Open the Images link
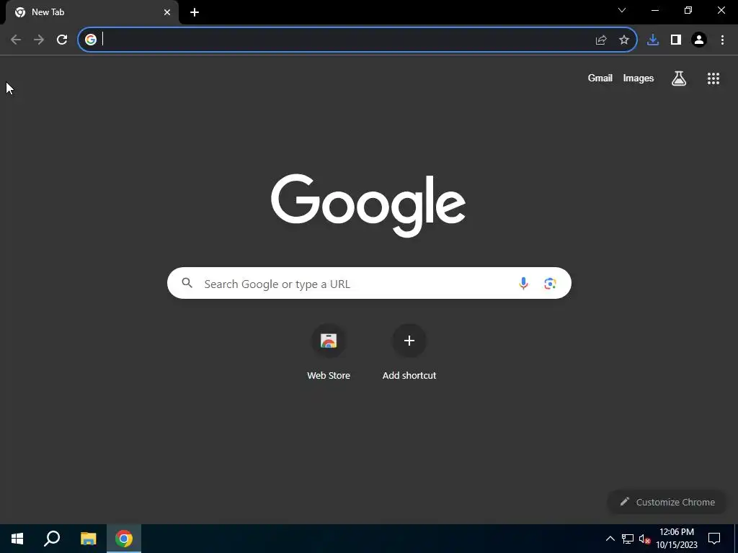Viewport: 738px width, 553px height. [639, 78]
